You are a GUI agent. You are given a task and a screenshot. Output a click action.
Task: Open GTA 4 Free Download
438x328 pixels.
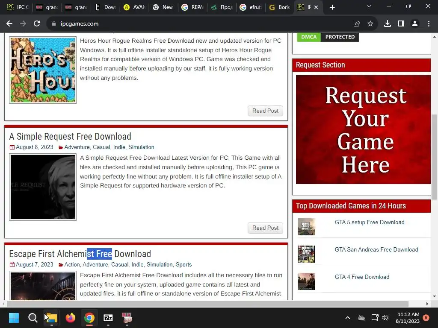tap(362, 277)
